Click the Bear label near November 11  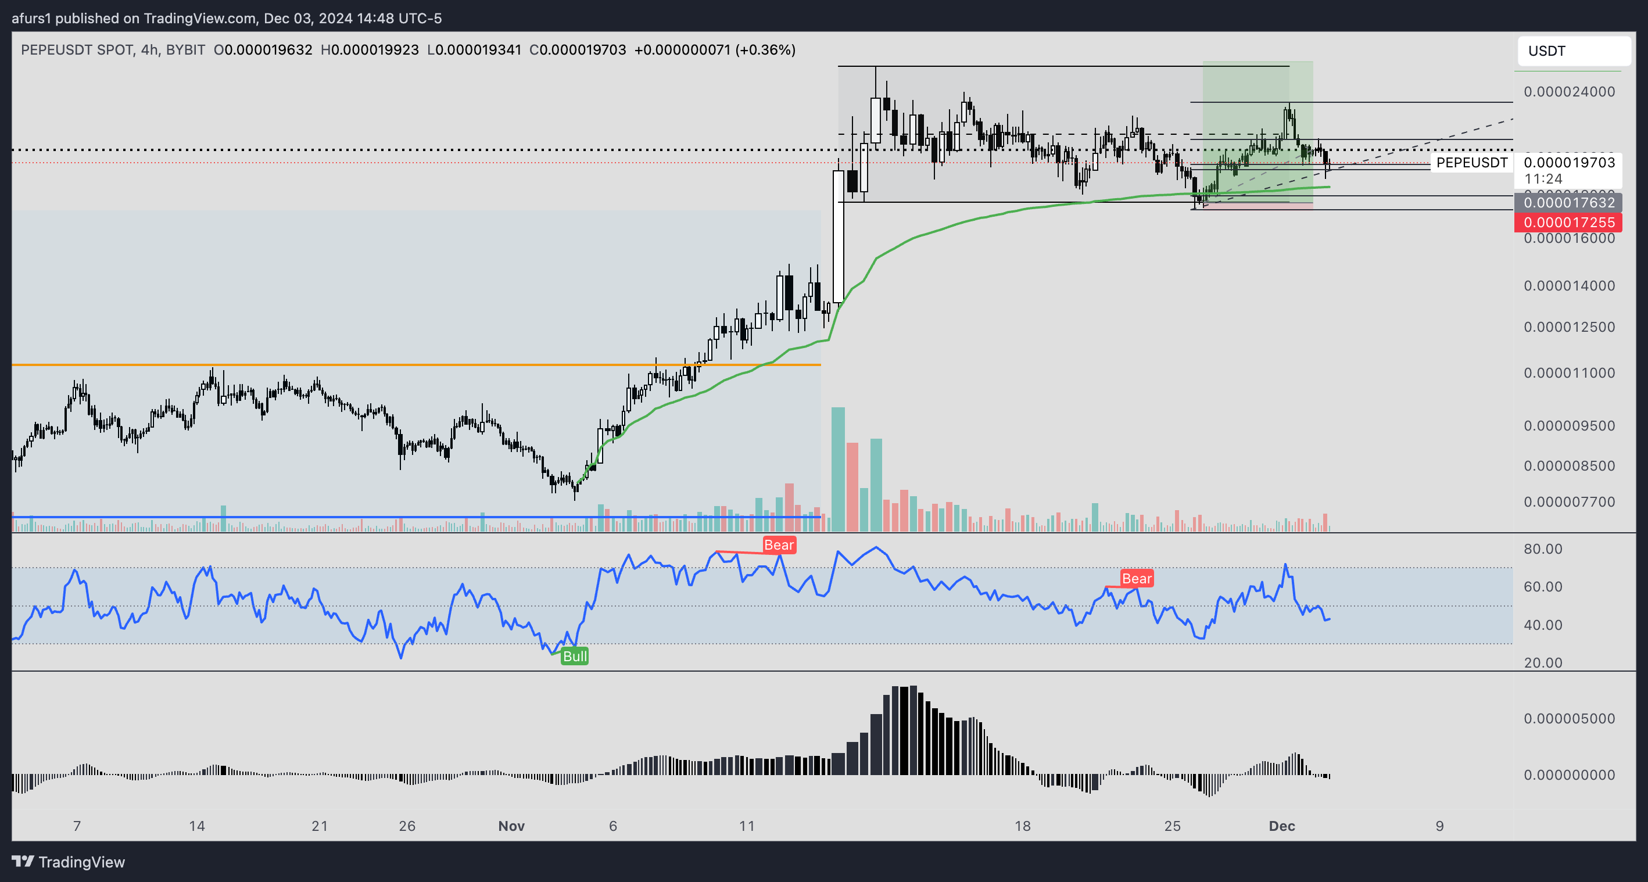(x=779, y=545)
